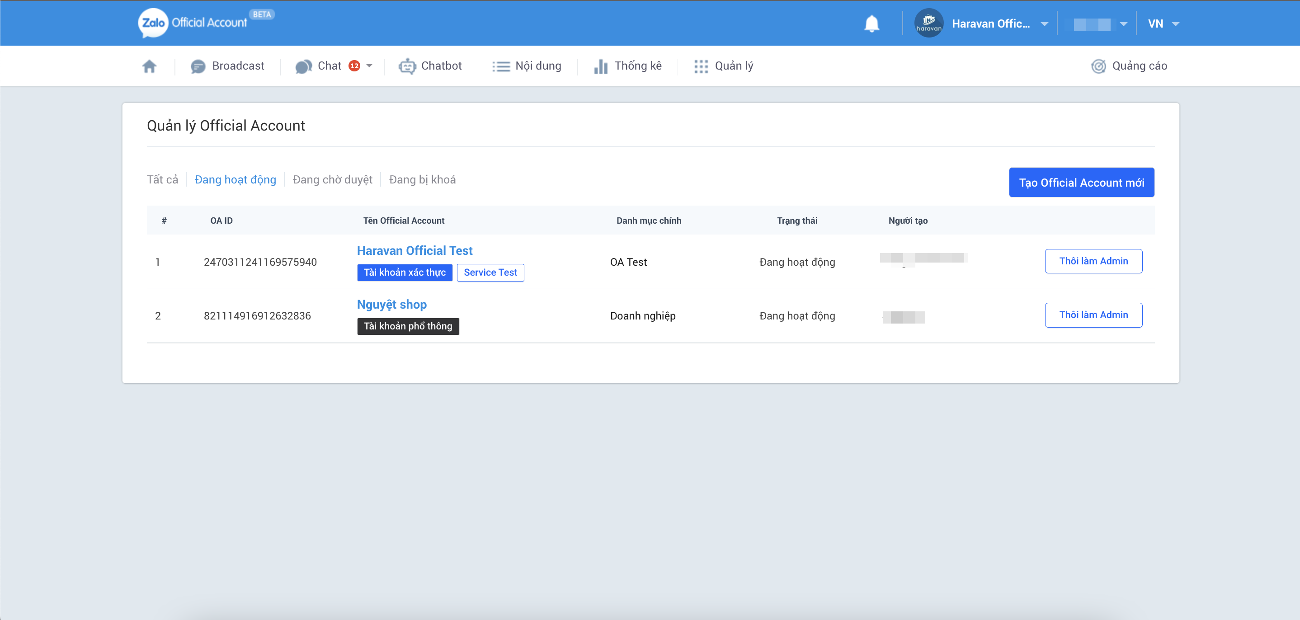
Task: Expand the blurred user name dropdown
Action: click(1123, 23)
